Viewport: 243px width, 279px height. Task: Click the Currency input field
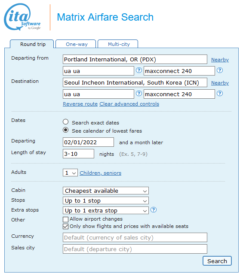coord(135,237)
